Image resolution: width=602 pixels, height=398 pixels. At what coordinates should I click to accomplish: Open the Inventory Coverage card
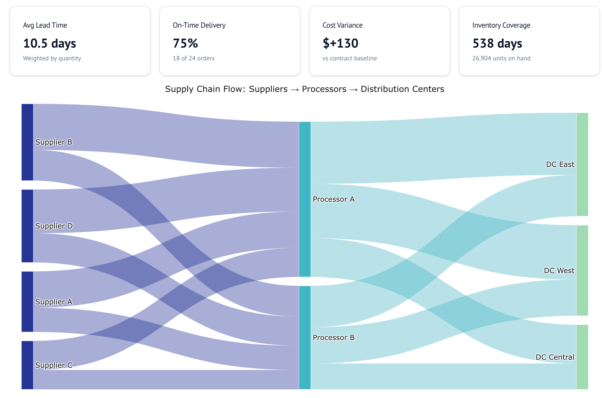[x=529, y=41]
